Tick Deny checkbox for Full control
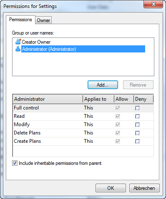The width and height of the screenshot is (166, 199). (x=137, y=108)
